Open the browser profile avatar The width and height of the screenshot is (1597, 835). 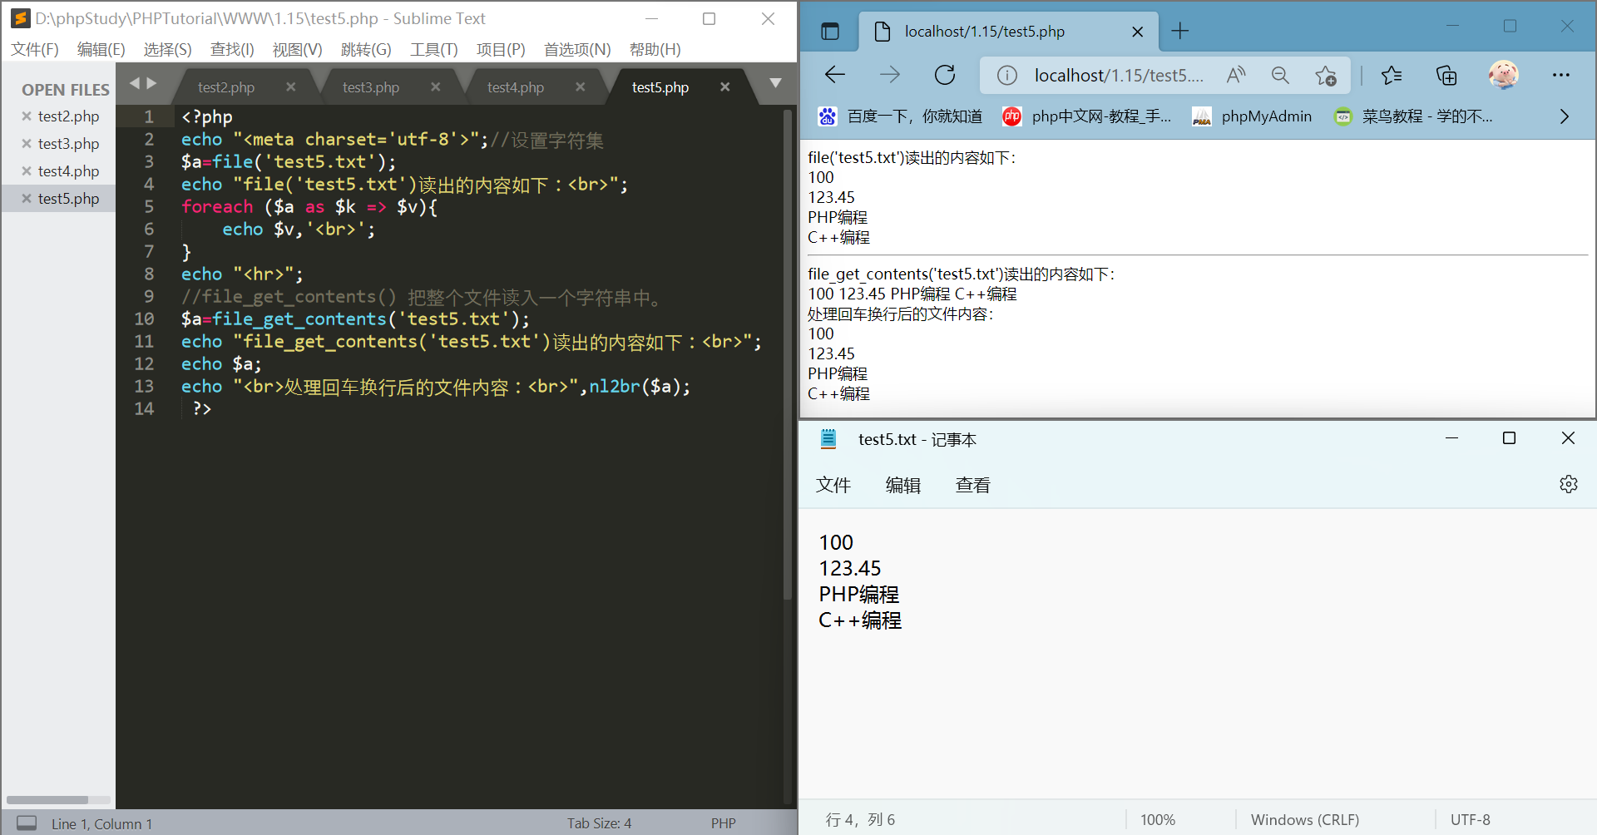point(1503,75)
